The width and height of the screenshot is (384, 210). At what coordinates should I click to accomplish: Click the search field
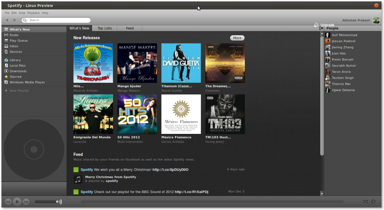[56, 20]
